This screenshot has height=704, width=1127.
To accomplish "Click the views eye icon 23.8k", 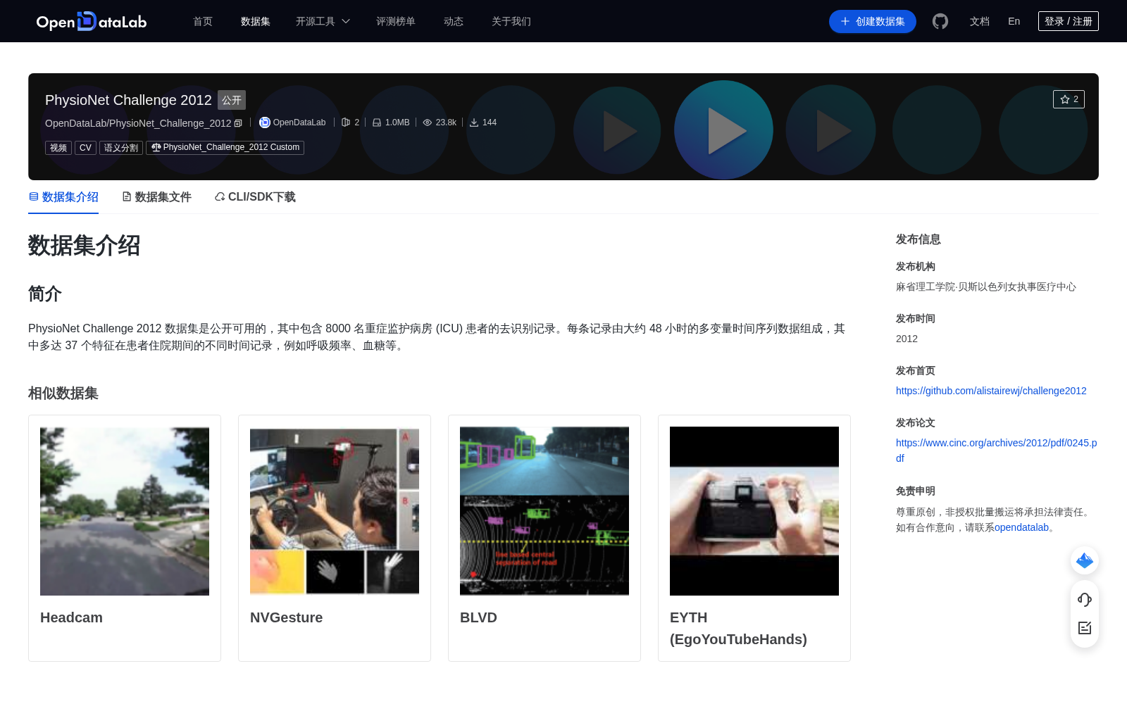I will tap(427, 122).
